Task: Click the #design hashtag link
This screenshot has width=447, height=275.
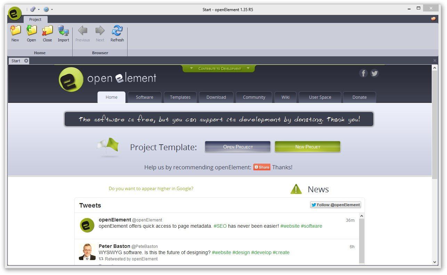Action: point(241,252)
